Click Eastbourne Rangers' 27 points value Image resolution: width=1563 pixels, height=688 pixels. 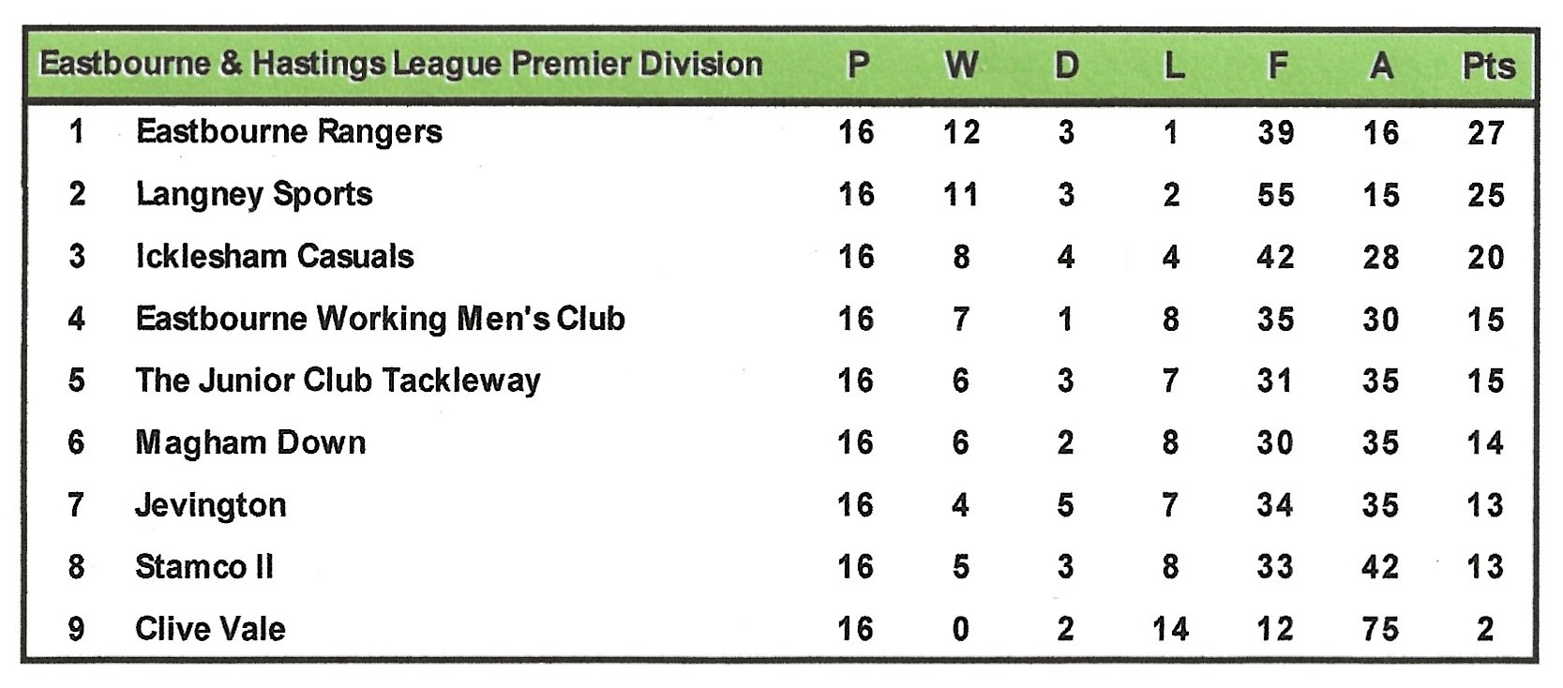tap(1486, 133)
